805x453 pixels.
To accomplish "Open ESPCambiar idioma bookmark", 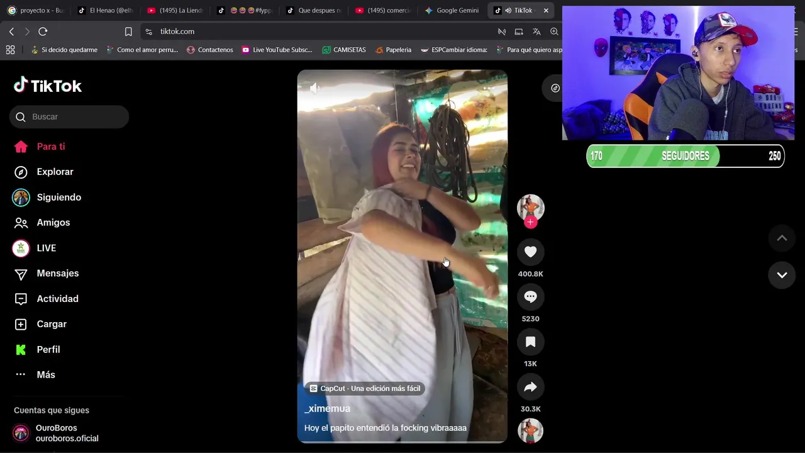I will click(454, 50).
